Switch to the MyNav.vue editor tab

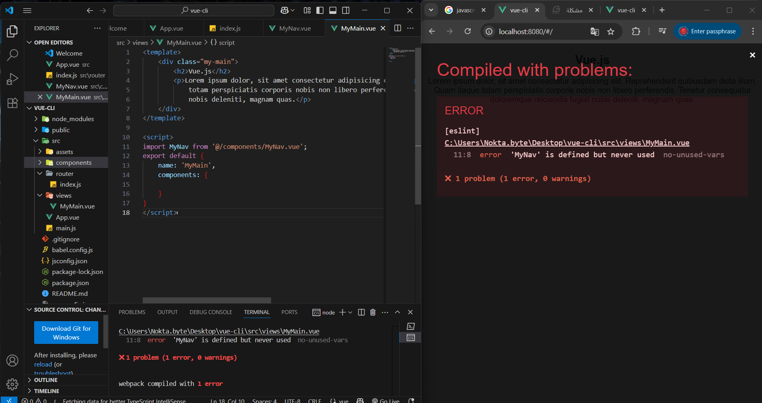coord(295,28)
